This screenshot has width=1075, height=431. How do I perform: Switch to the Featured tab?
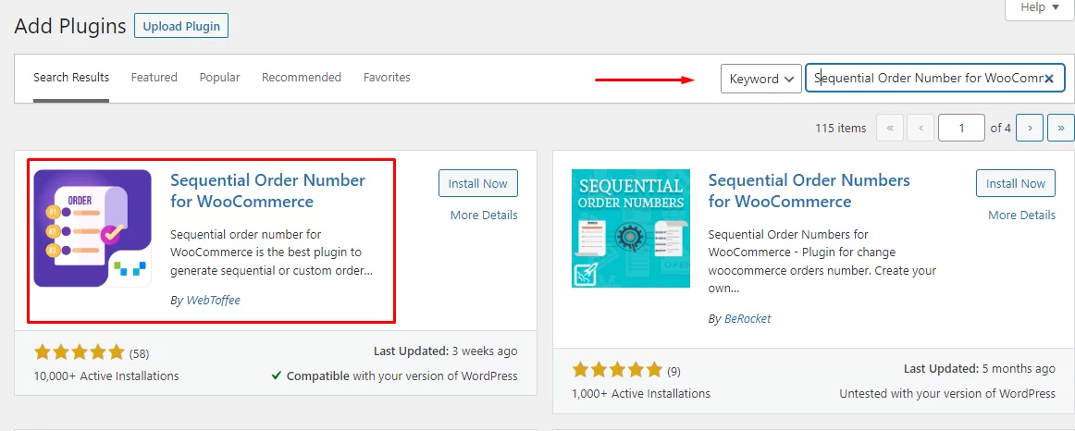click(x=154, y=78)
